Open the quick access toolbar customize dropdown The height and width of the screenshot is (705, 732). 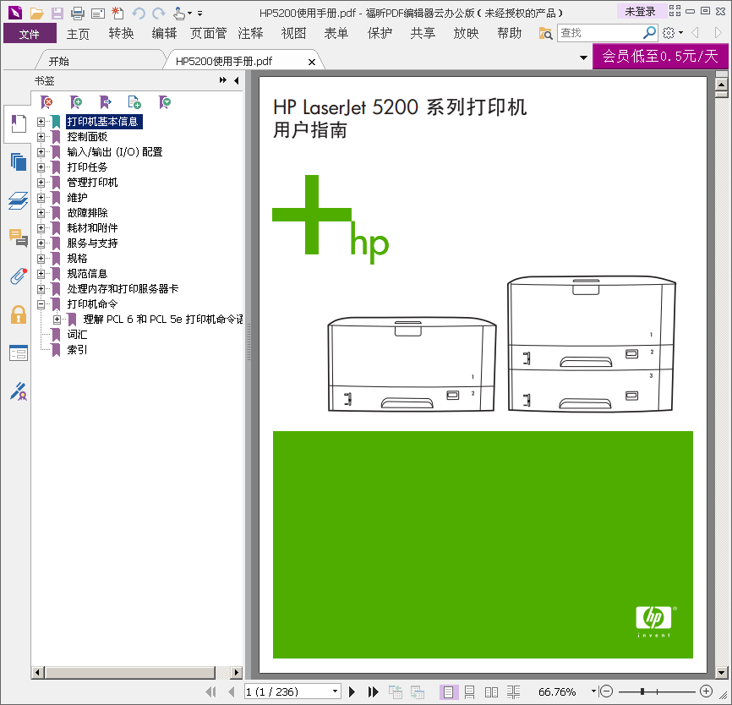coord(199,14)
